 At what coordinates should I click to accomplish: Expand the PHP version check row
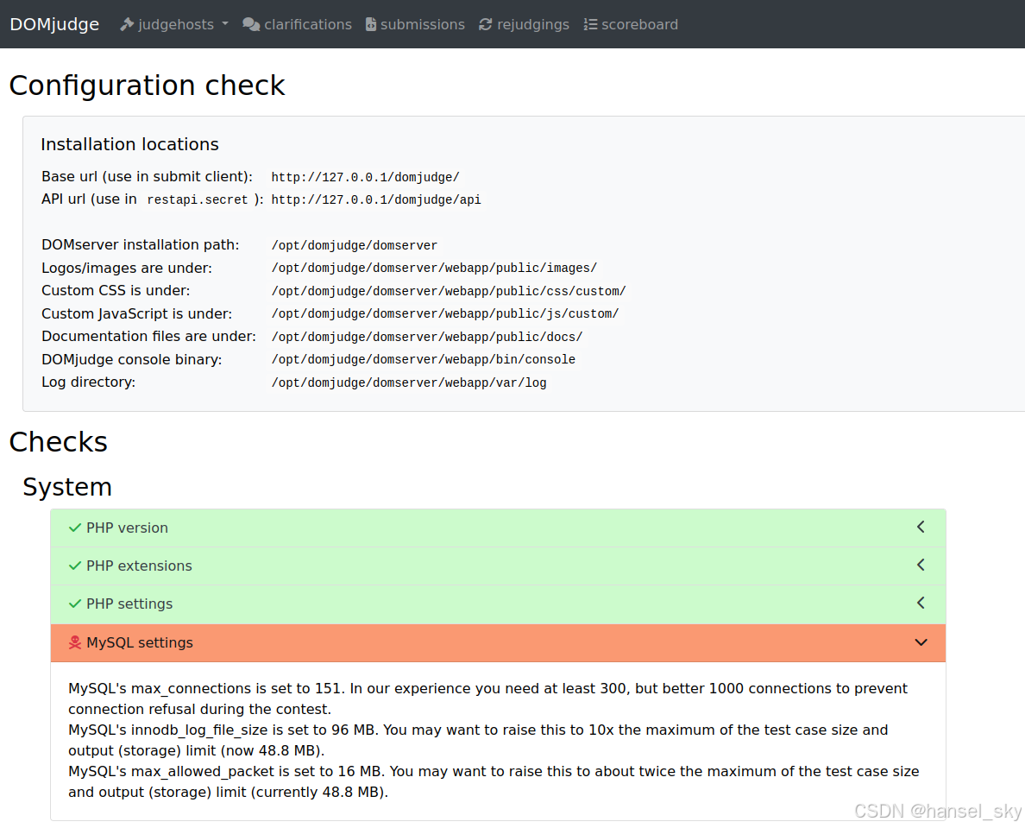click(x=498, y=528)
